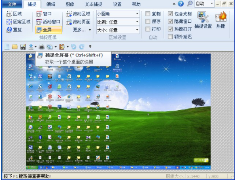Click the 图像大小 status bar label
Screen dimensions: 235x180
(x=175, y=176)
